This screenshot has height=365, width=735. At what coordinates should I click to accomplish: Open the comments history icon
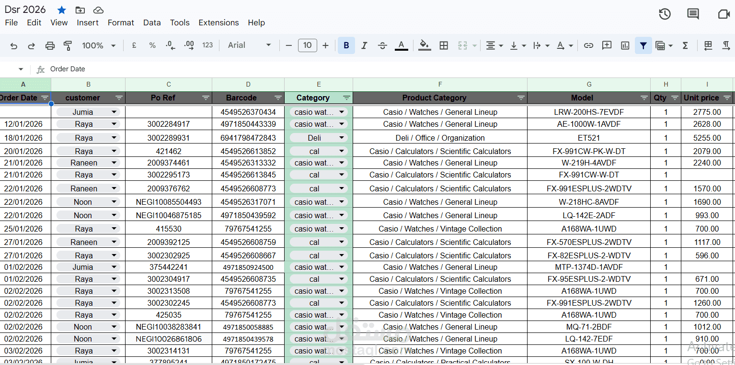[x=693, y=14]
